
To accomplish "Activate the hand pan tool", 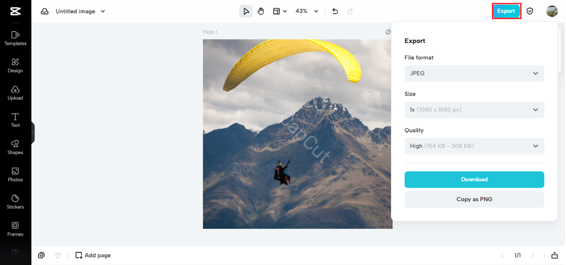I will click(x=261, y=11).
